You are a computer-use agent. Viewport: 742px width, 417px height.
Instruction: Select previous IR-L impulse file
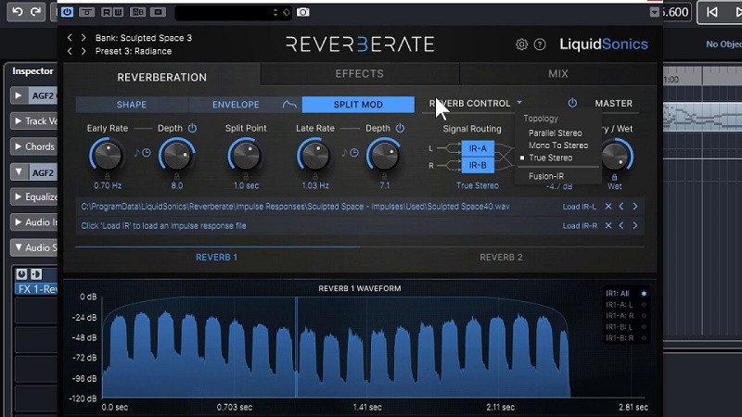pos(621,207)
